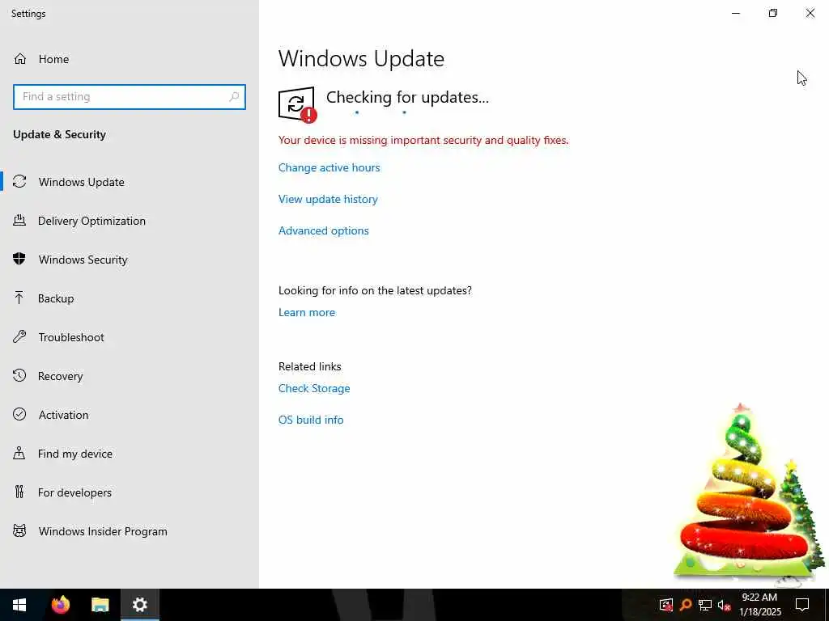Image resolution: width=829 pixels, height=621 pixels.
Task: Click the missing security fixes warning text
Action: (x=423, y=140)
